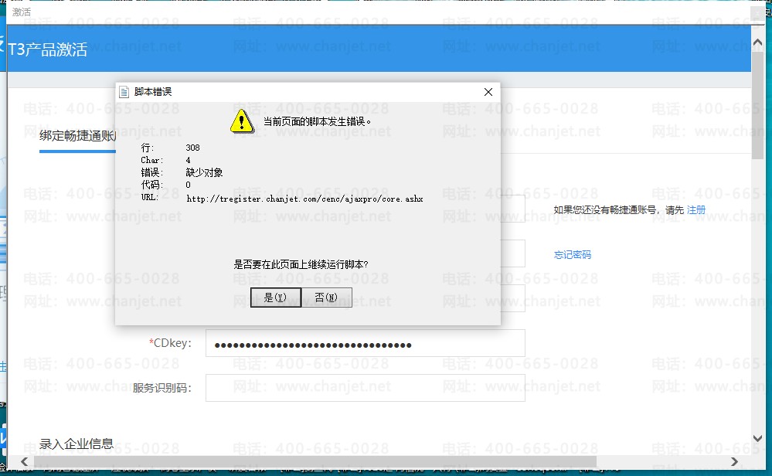Image resolution: width=772 pixels, height=476 pixels.
Task: Click into the 服务识别码 input box
Action: point(365,388)
